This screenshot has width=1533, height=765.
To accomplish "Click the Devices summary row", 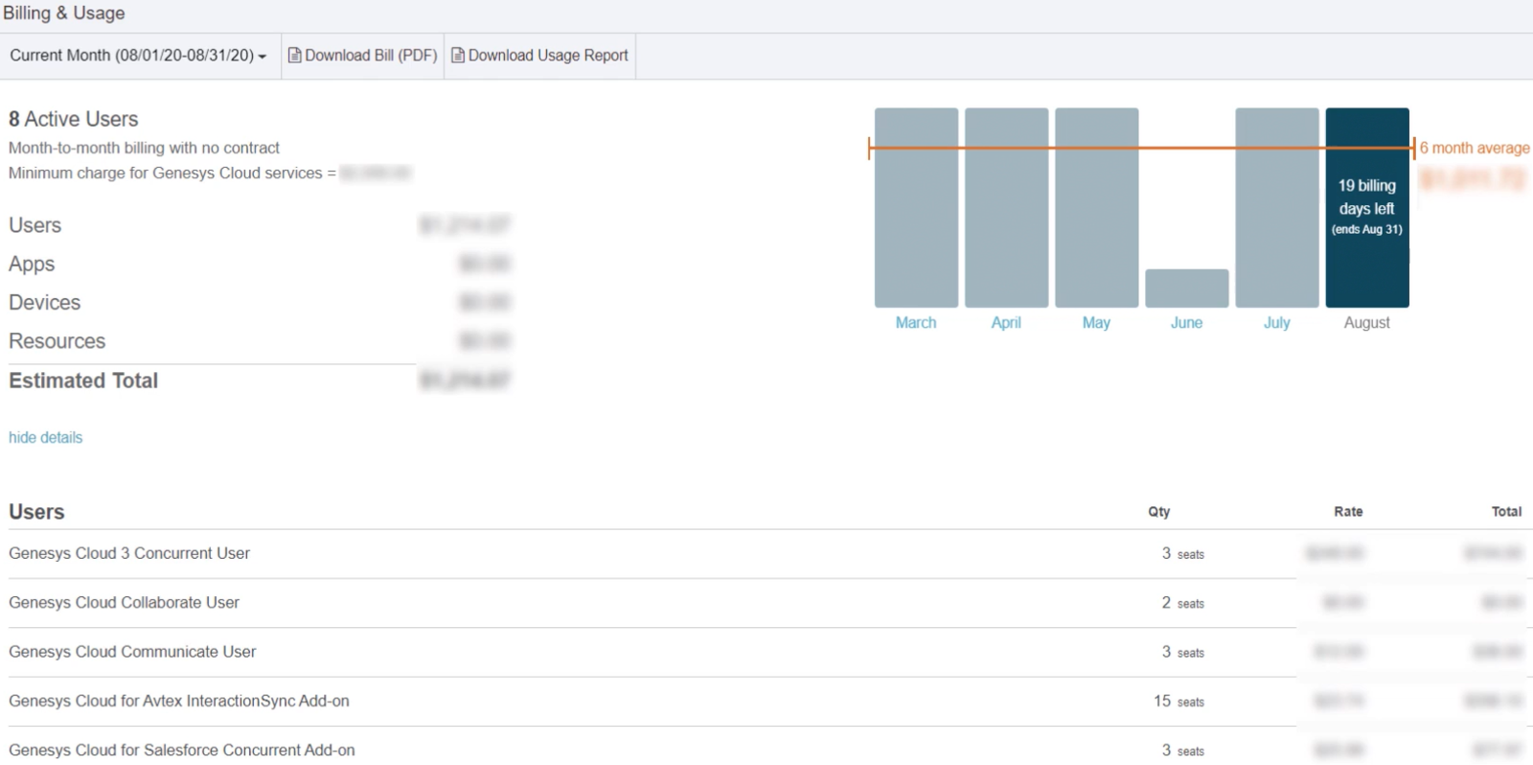I will click(260, 302).
